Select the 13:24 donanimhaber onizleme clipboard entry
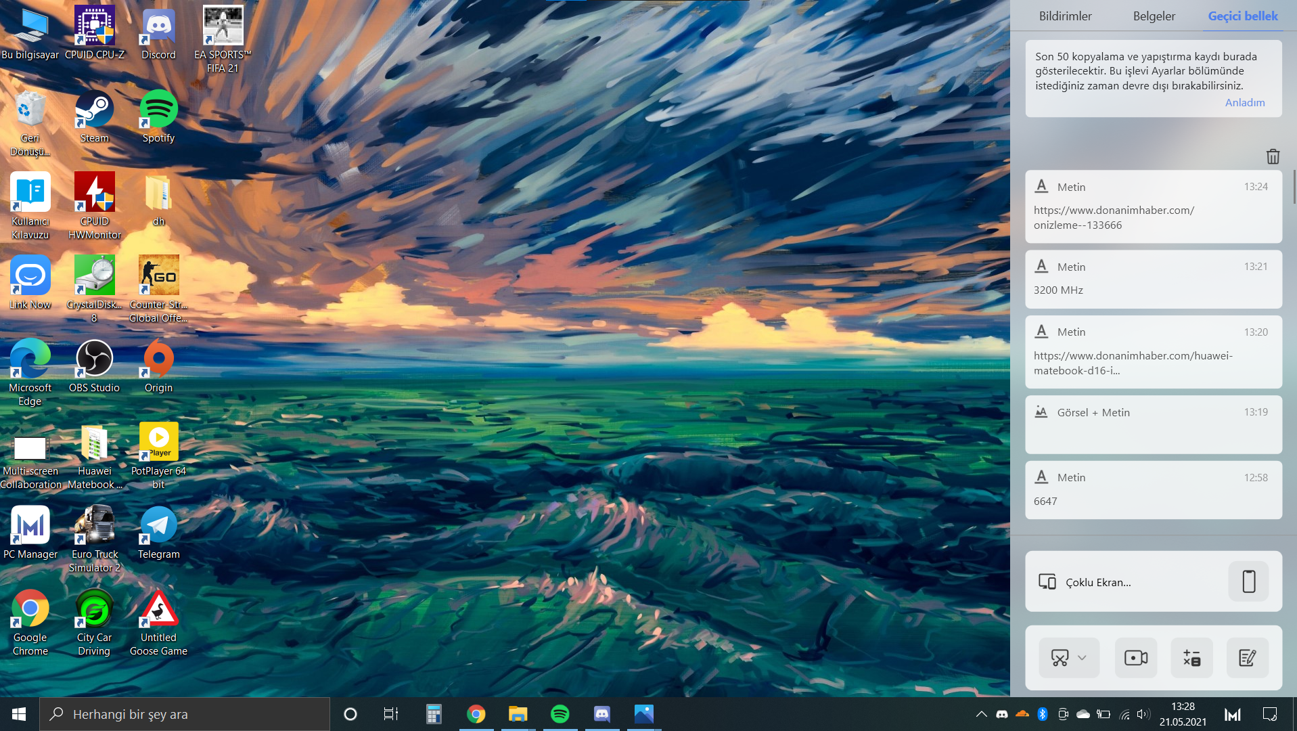1297x731 pixels. pos(1154,206)
